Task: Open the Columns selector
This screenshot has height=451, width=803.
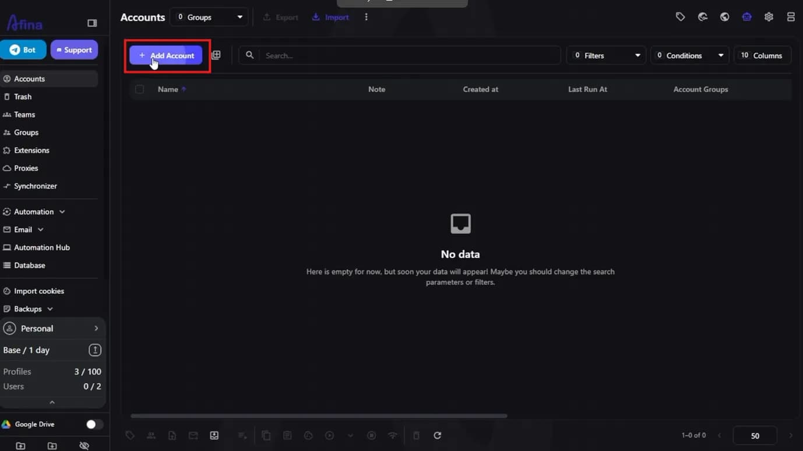Action: (762, 55)
